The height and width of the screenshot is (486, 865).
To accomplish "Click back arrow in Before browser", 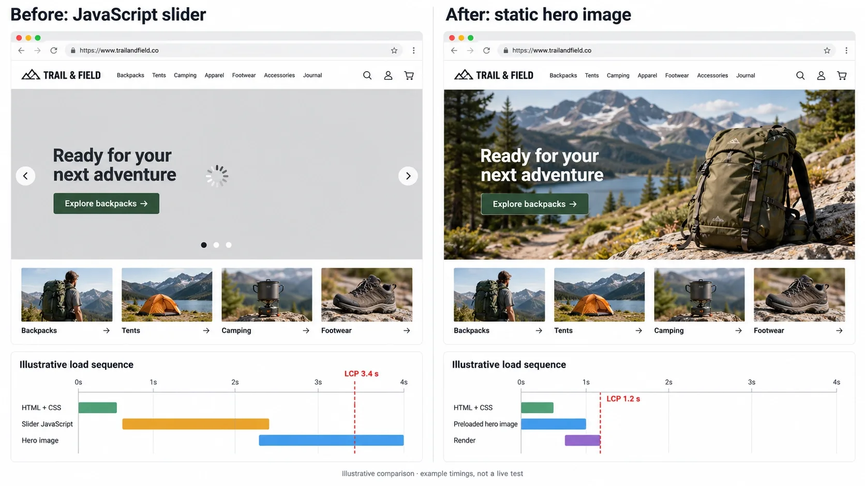I will pos(21,50).
